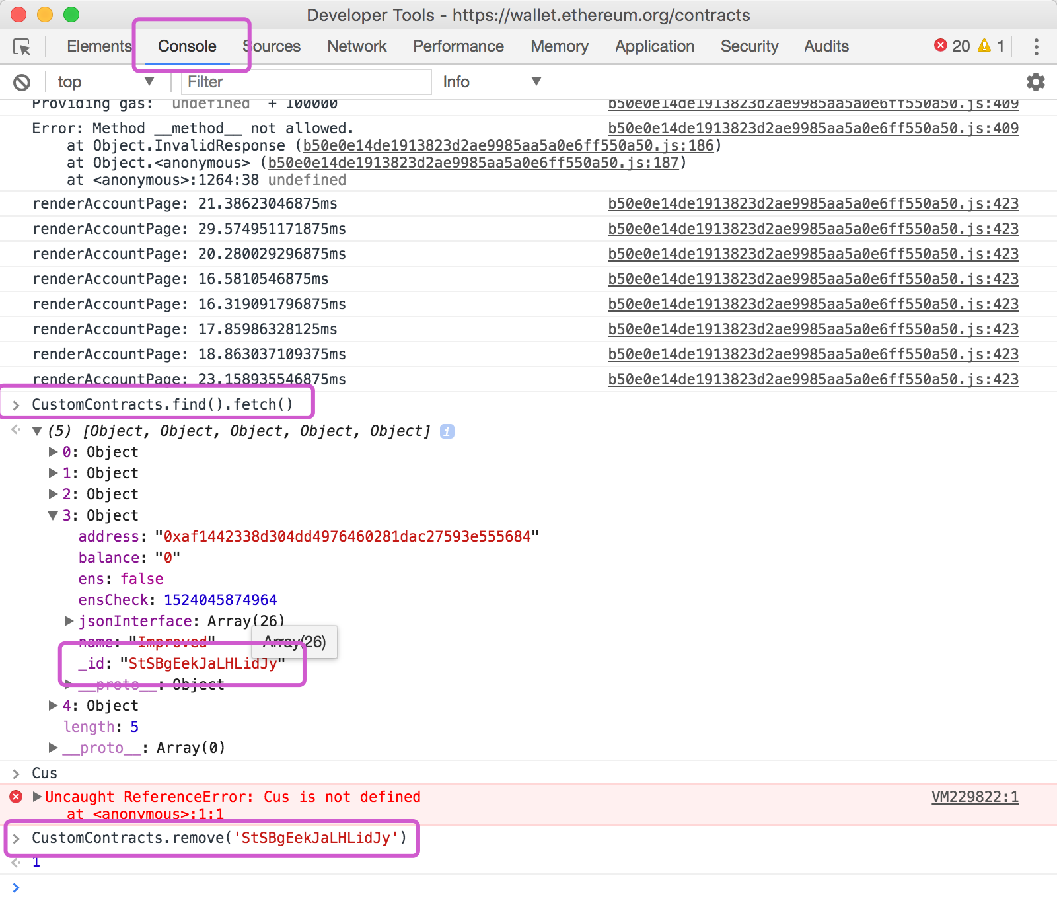Screen dimensions: 1057x905
Task: Open source link js:187 in anonymous trace
Action: [473, 163]
